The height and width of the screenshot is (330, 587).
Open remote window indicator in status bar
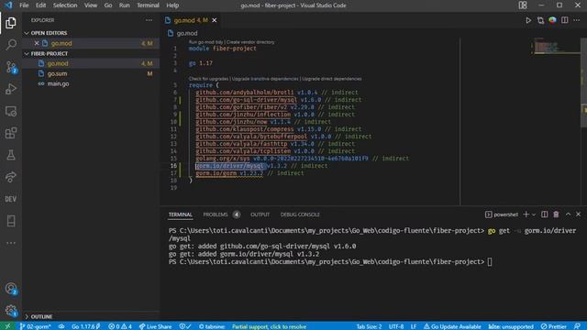(7, 326)
